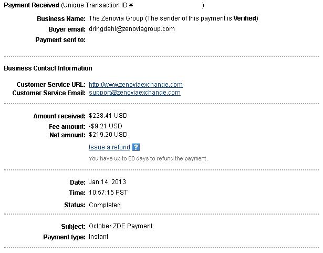This screenshot has width=323, height=253.
Task: Click the Completed status text
Action: coord(105,205)
